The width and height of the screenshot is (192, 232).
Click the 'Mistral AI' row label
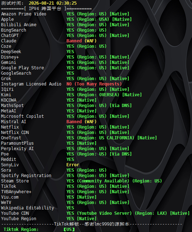(14, 122)
